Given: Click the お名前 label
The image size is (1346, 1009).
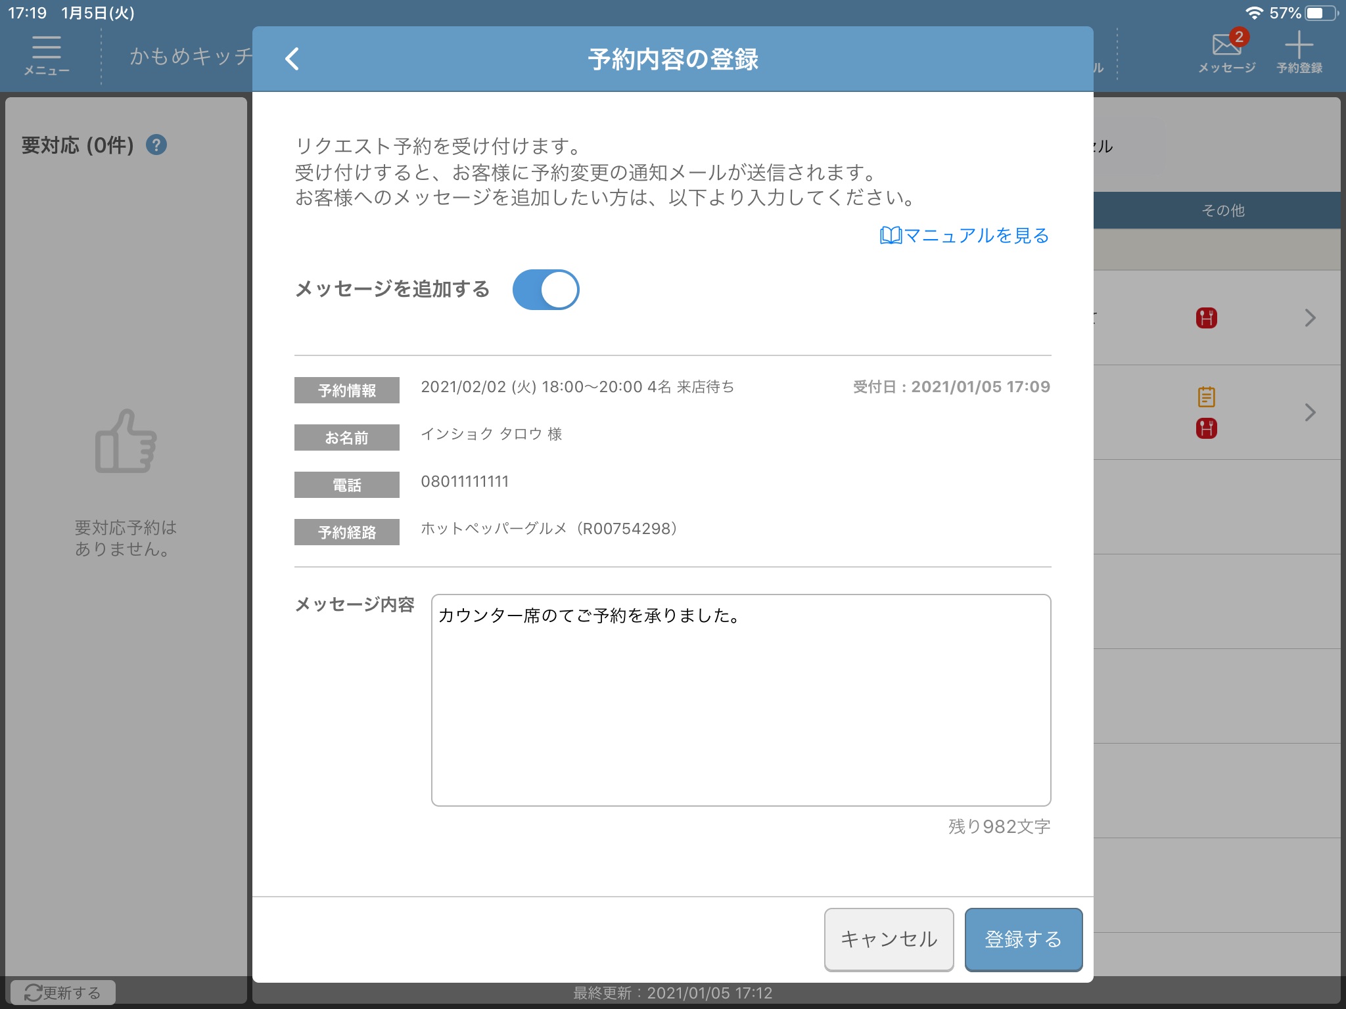Looking at the screenshot, I should pos(347,437).
